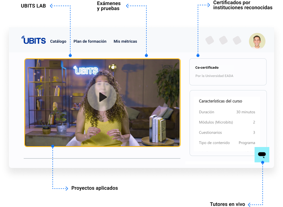Image resolution: width=283 pixels, height=207 pixels.
Task: Click 'Tipo de contenido' row label
Action: point(214,143)
